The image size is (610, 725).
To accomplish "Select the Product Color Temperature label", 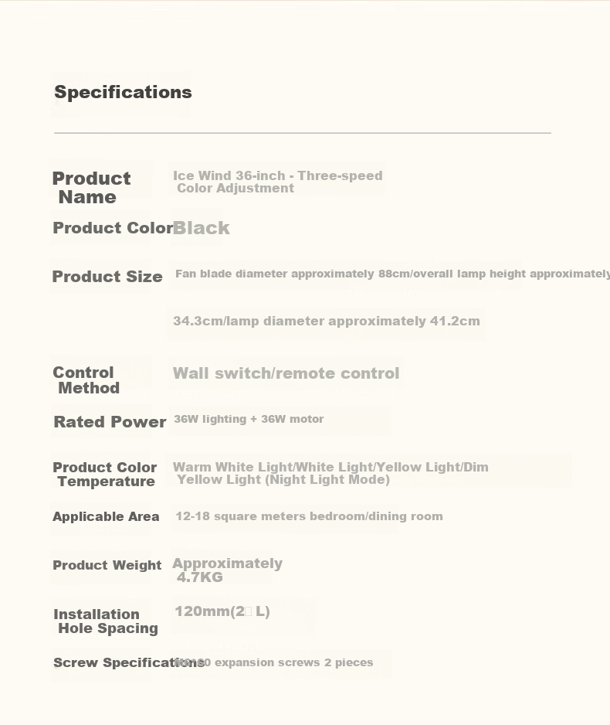I will pyautogui.click(x=105, y=474).
